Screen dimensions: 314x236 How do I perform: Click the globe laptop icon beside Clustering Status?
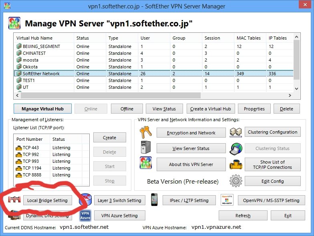coord(235,149)
